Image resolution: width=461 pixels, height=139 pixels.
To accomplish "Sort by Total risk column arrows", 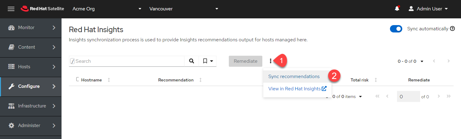I will point(376,80).
